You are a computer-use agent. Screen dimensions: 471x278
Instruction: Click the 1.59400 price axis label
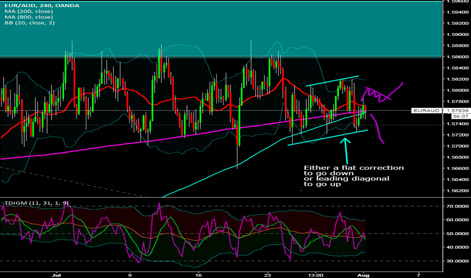tap(457, 12)
